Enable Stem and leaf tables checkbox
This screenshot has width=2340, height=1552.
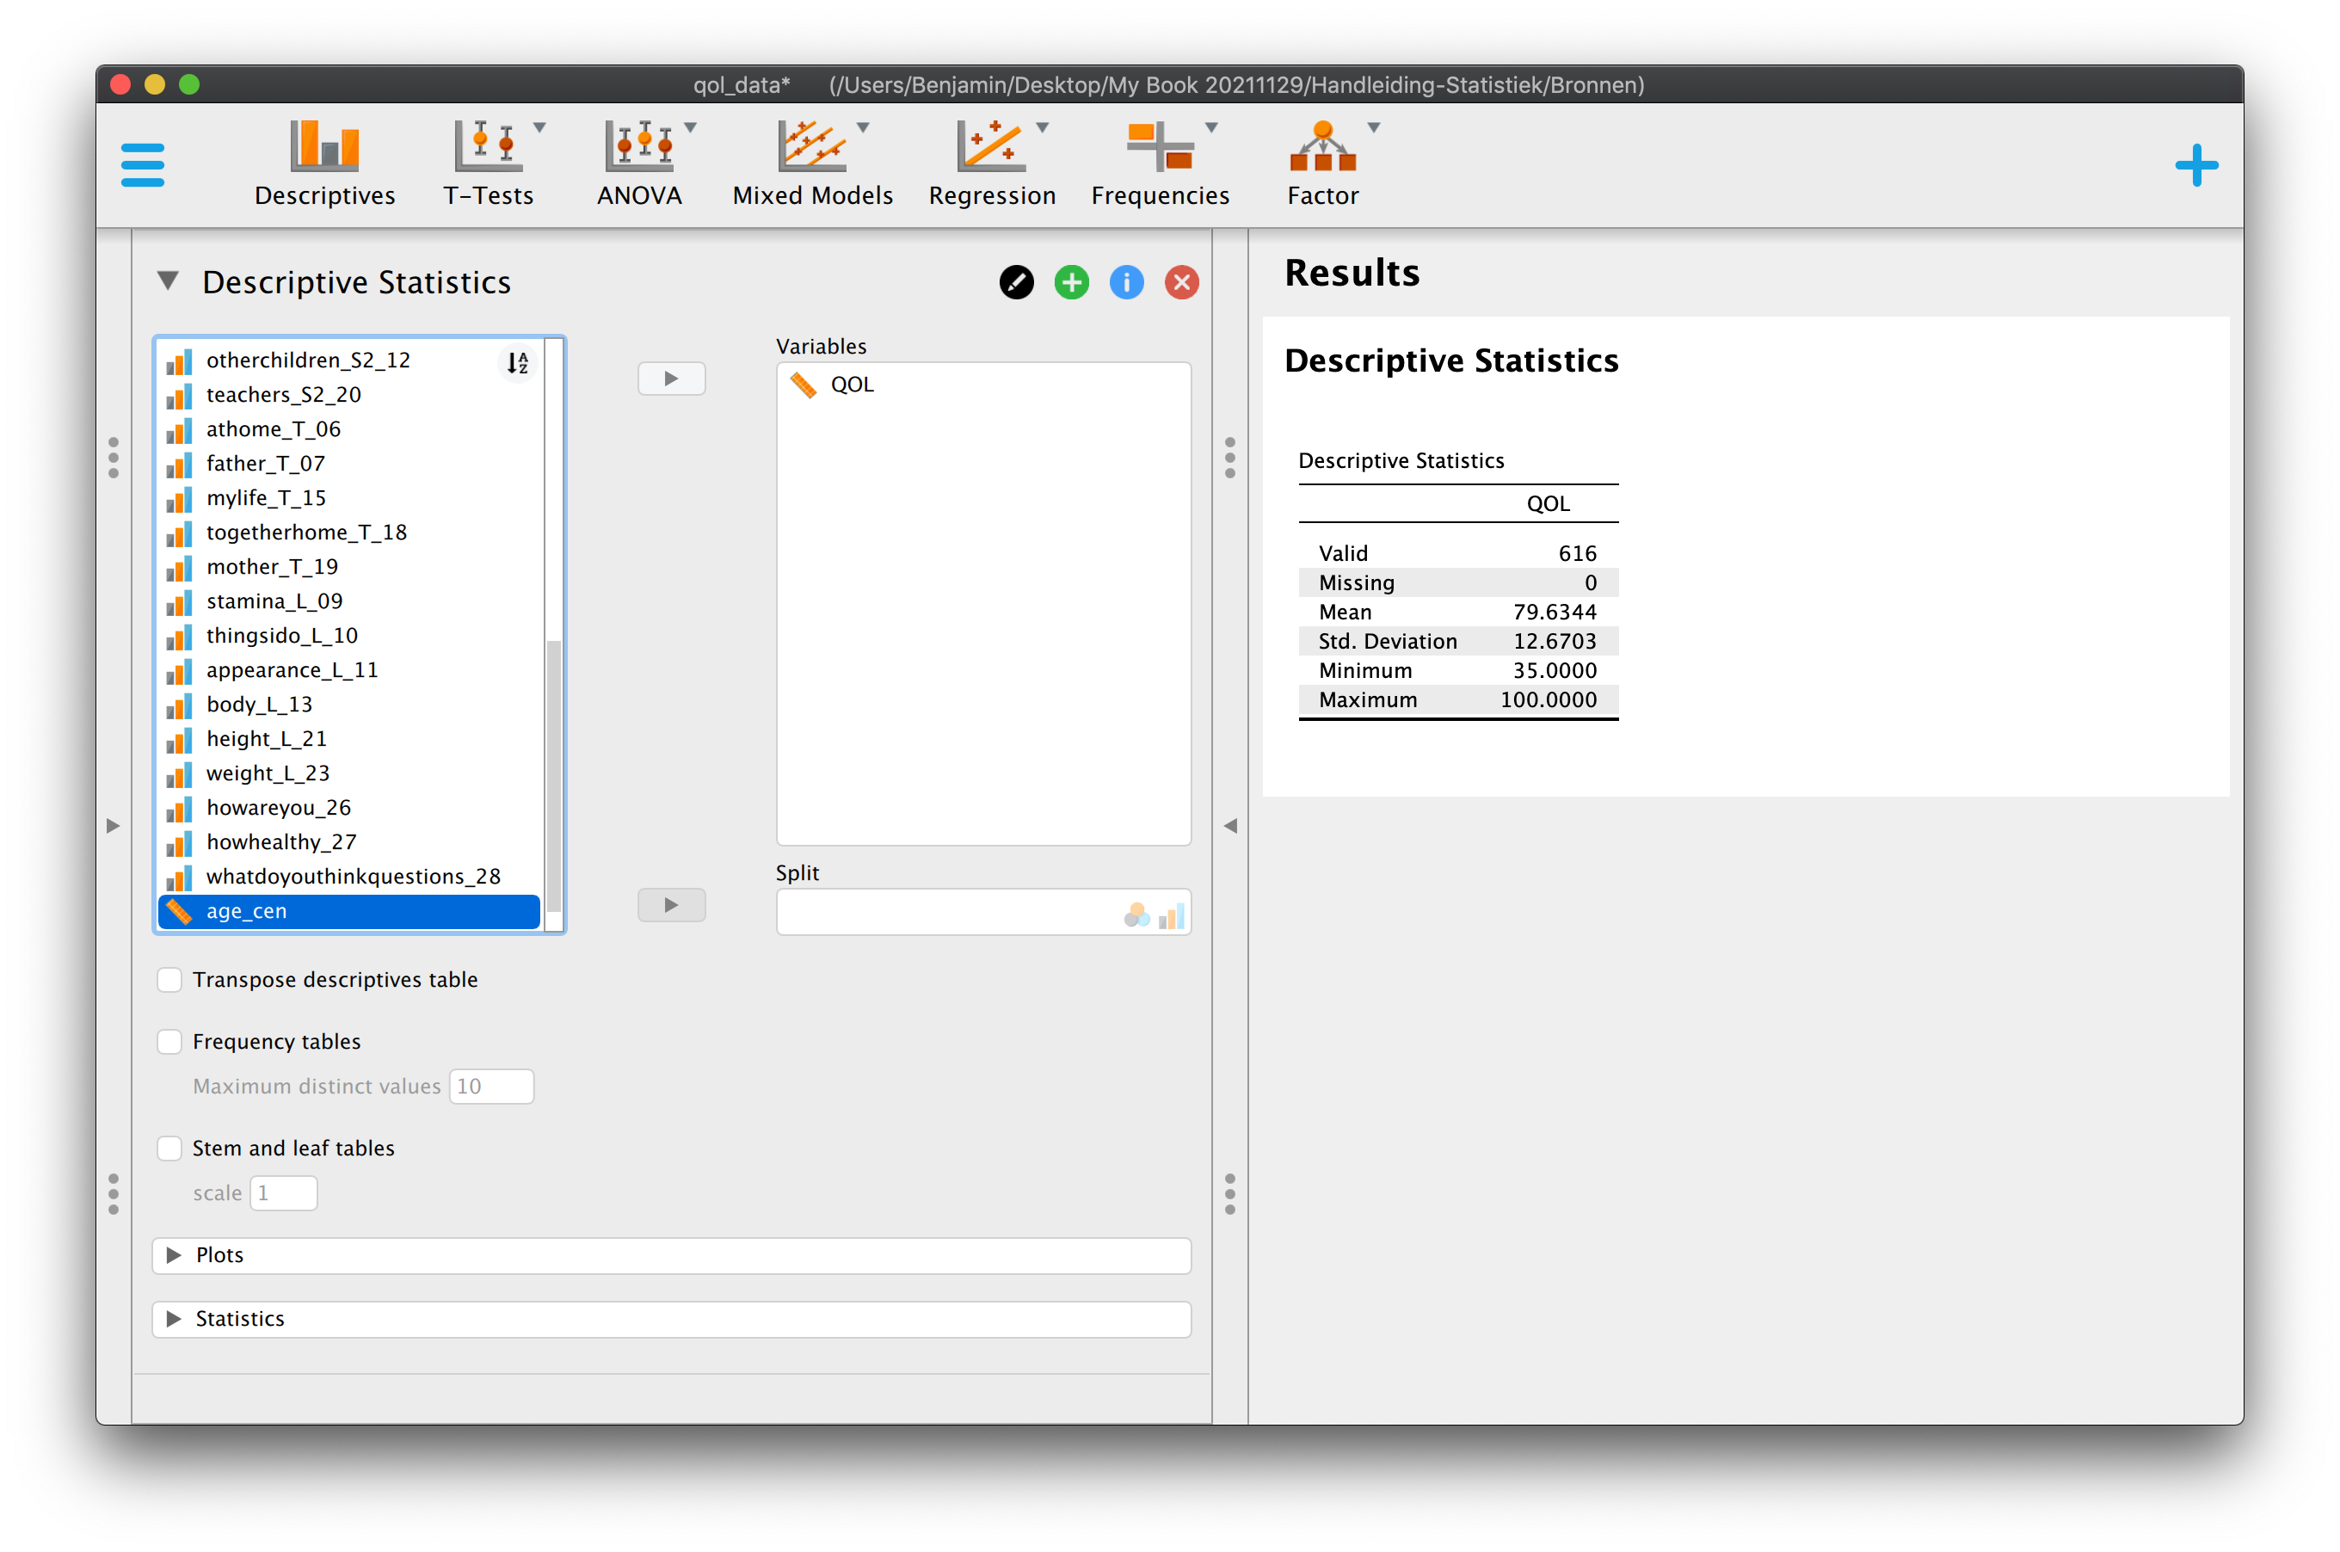coord(169,1147)
